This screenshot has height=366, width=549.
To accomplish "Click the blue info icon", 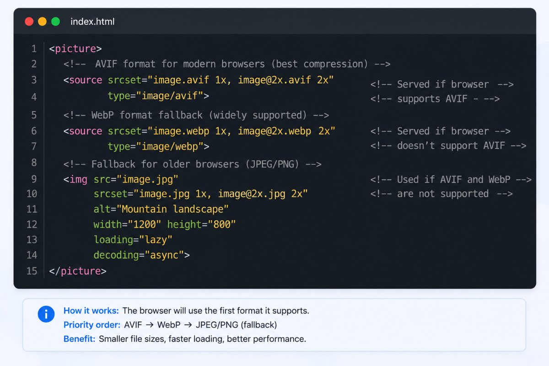I will (46, 314).
